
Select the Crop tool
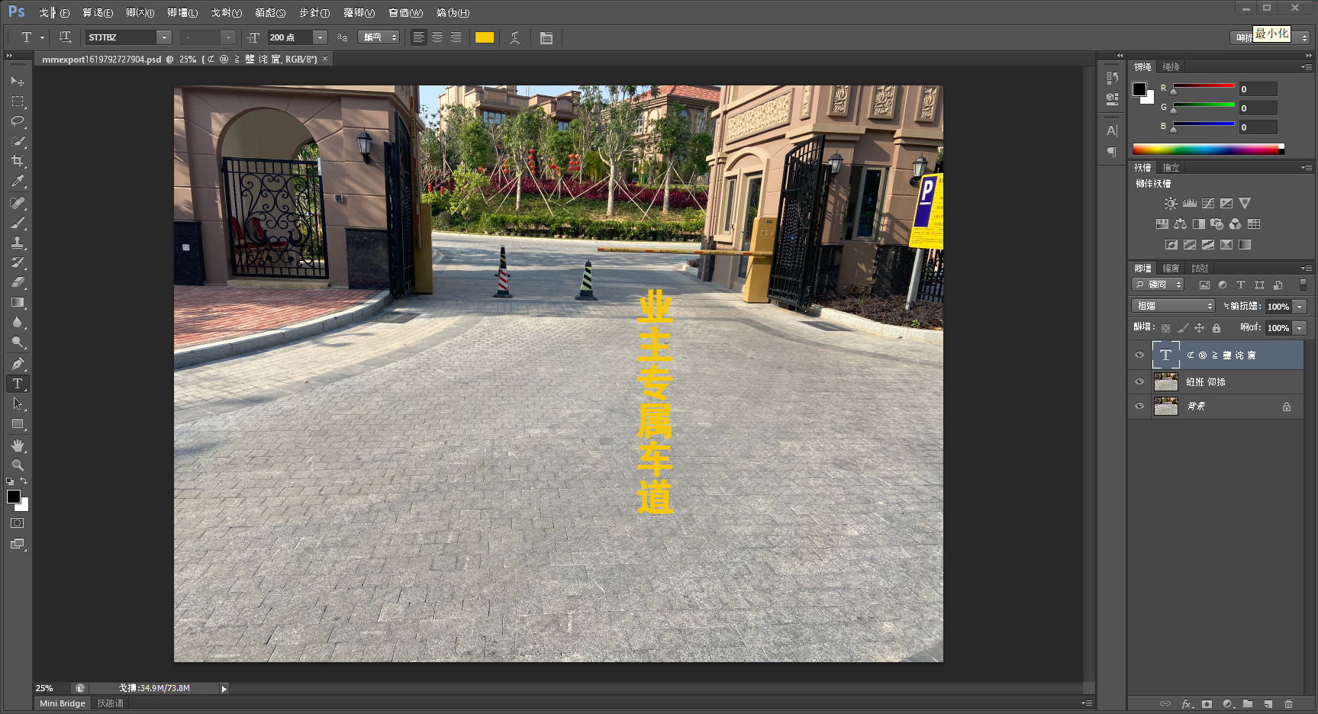[x=18, y=161]
